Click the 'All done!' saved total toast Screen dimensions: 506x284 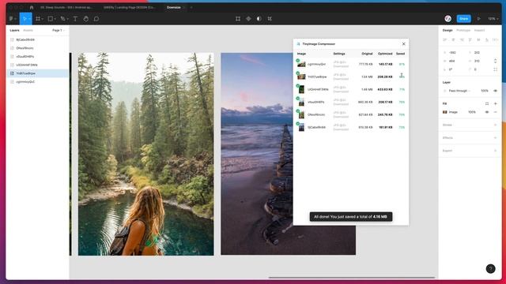(x=351, y=217)
